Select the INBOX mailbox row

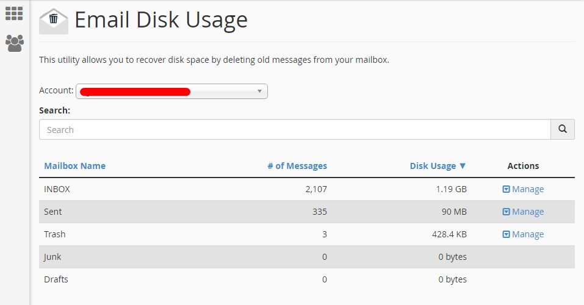[x=57, y=189]
